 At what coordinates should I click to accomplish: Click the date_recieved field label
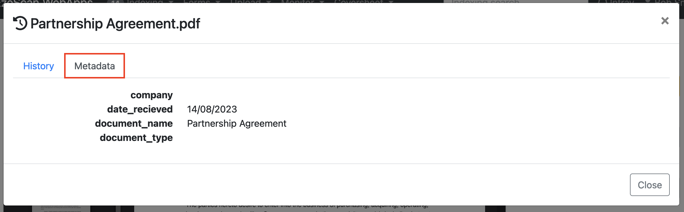pyautogui.click(x=140, y=109)
